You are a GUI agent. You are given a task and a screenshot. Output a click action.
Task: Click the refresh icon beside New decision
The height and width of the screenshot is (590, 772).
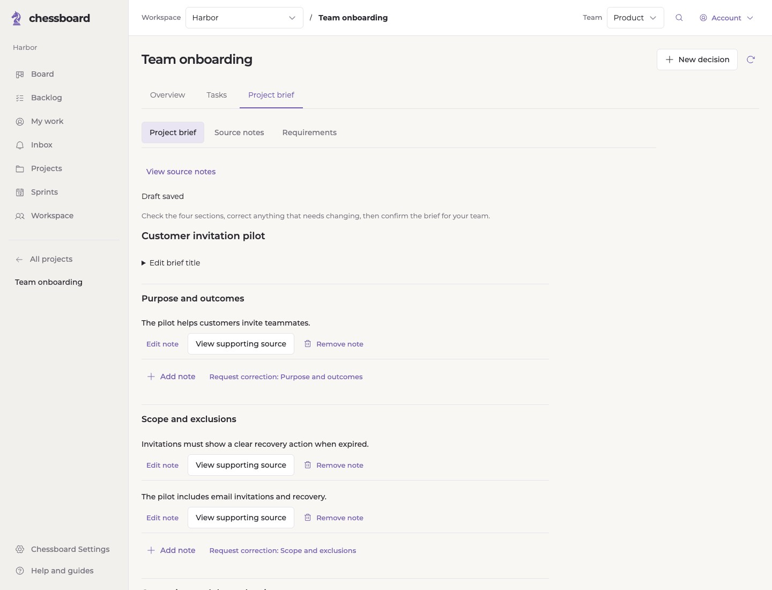751,60
